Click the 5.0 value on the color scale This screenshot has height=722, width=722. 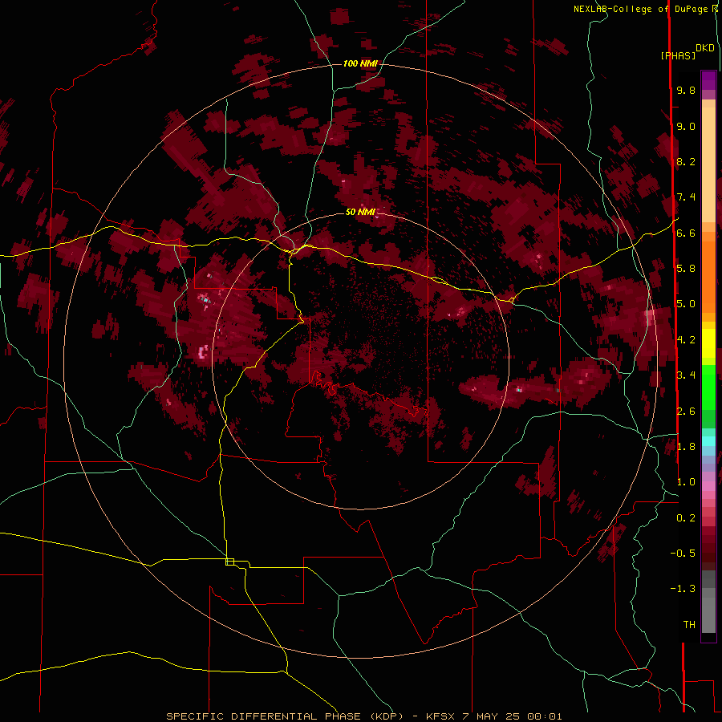point(686,304)
